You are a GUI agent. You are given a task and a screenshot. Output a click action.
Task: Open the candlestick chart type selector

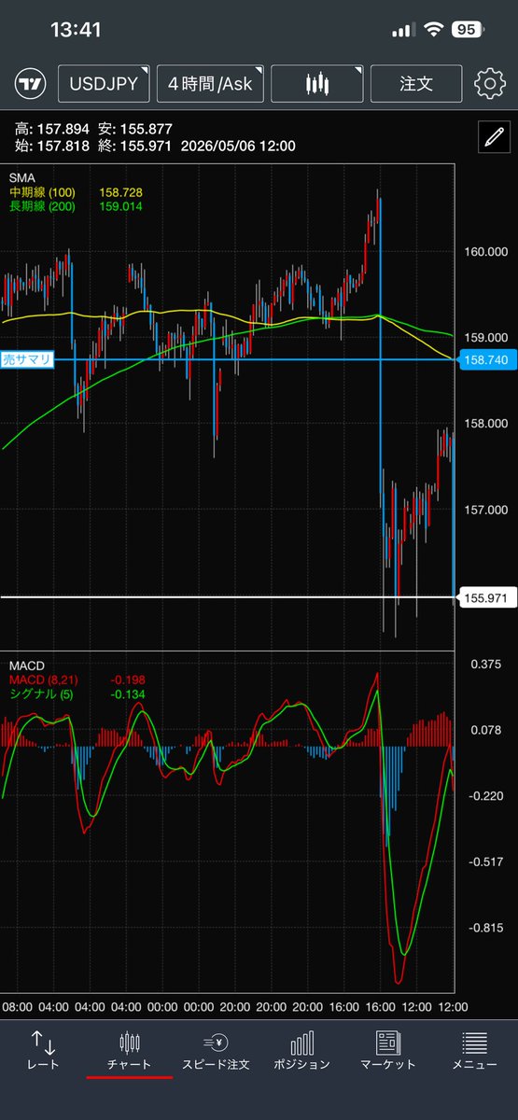(x=317, y=83)
